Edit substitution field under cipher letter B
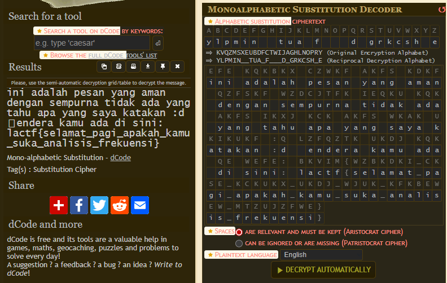This screenshot has width=447, height=283. tap(218, 42)
